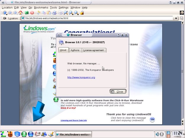Click the red Stop loading icon
Image resolution: width=185 pixels, height=138 pixels.
click(32, 13)
